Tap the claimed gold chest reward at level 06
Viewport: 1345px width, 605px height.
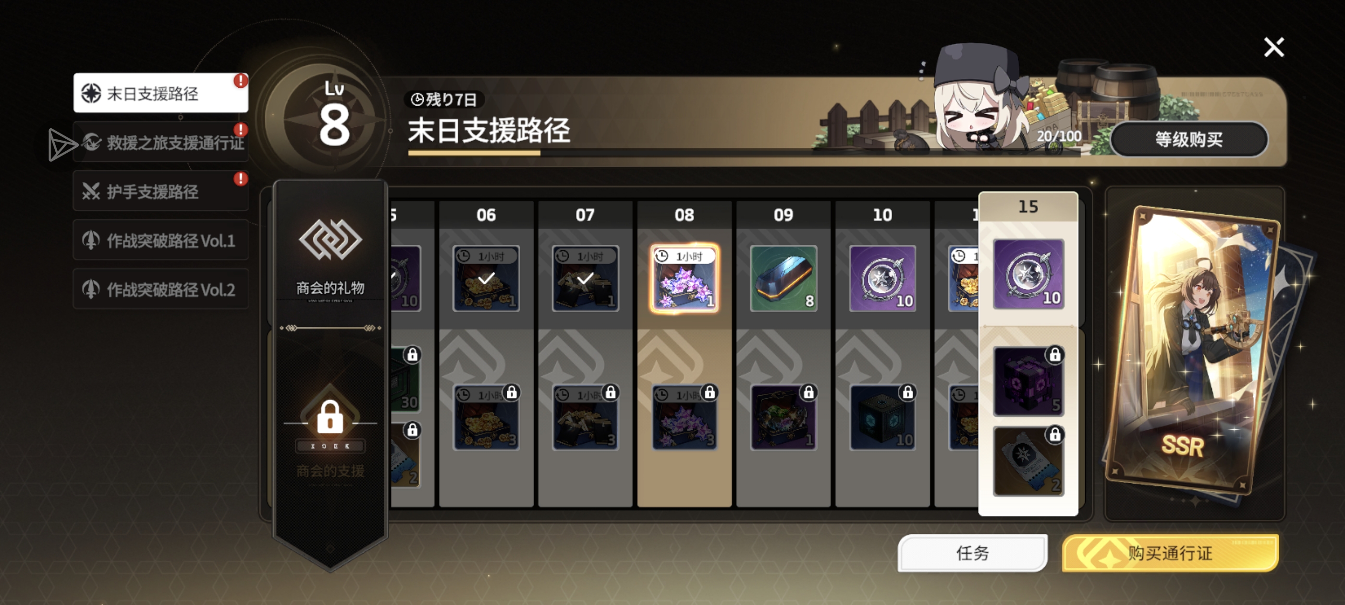[486, 278]
